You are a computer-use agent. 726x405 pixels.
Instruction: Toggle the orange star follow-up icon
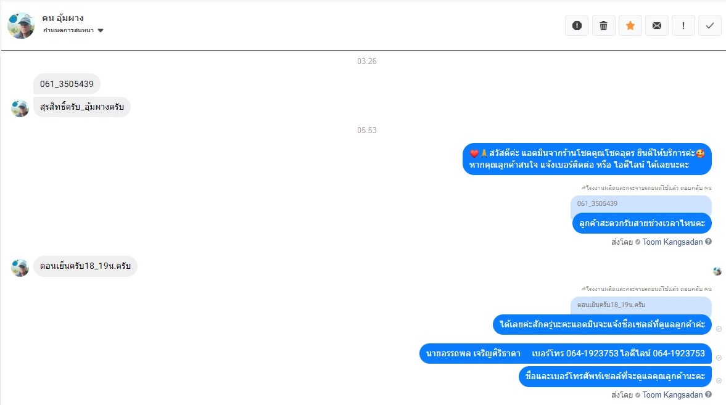(x=630, y=25)
